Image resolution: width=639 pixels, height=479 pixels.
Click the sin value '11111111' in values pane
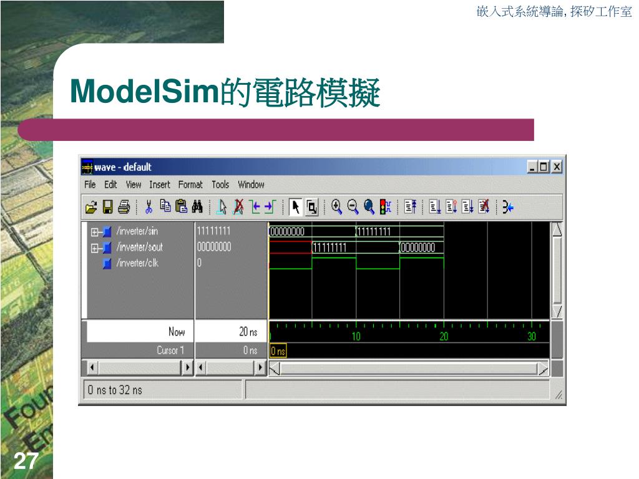214,231
